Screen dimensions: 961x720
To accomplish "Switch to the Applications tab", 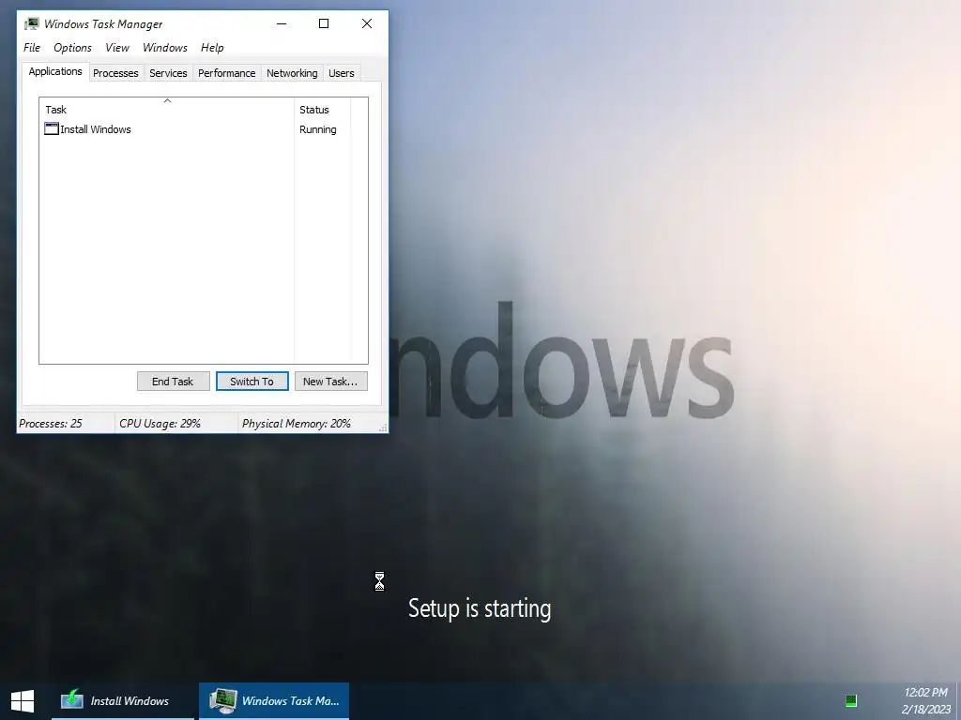I will (55, 71).
